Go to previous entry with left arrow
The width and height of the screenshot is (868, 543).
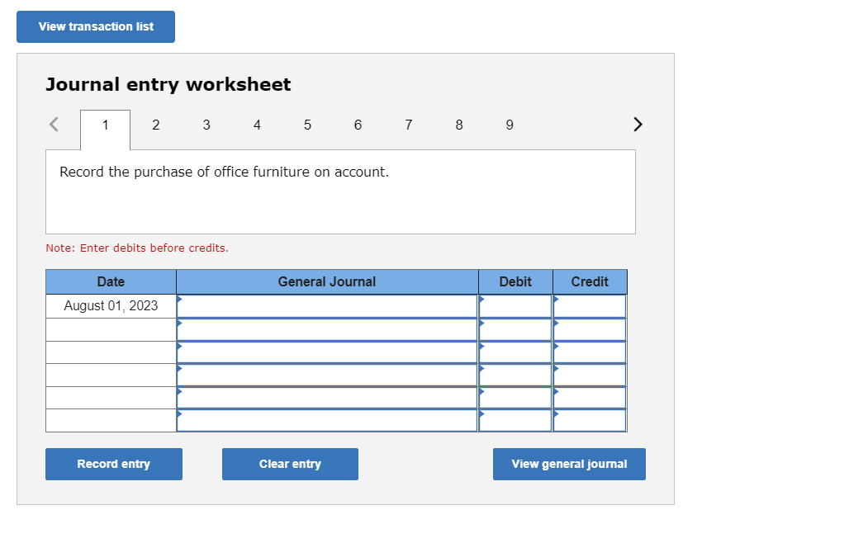click(x=54, y=125)
